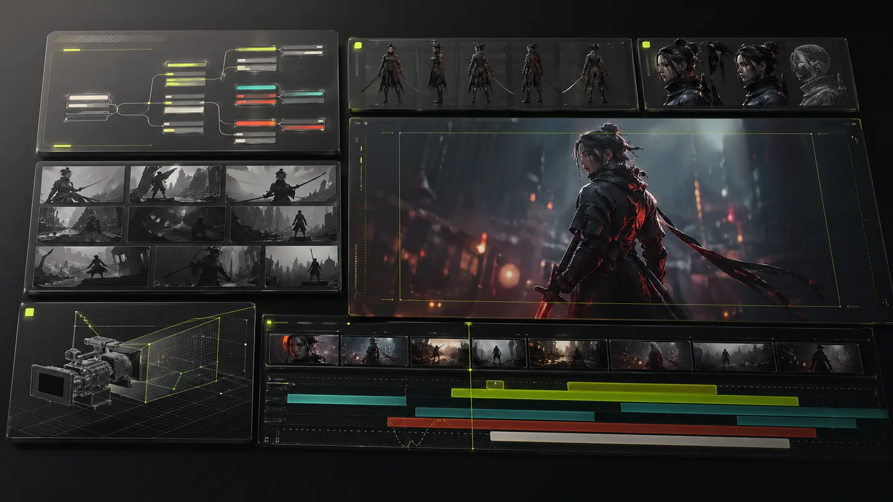Click the green square icon on the camera rig panel
Screen dimensions: 893x502
coord(29,312)
